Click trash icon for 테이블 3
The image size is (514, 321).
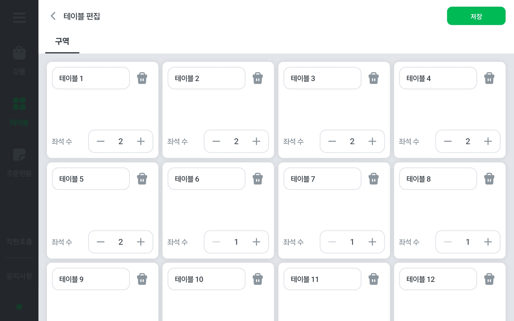pos(373,78)
